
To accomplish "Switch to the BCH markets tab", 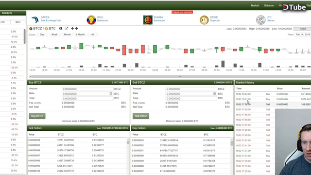I will click(x=18, y=22).
